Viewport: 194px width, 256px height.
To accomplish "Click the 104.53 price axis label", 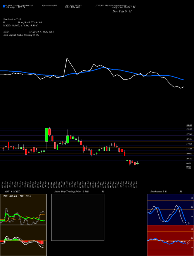I will (189, 159).
